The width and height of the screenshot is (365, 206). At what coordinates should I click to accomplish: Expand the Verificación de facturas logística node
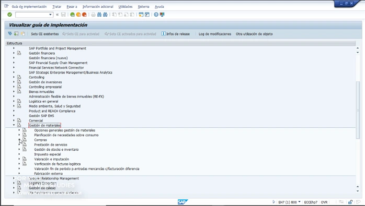19,164
